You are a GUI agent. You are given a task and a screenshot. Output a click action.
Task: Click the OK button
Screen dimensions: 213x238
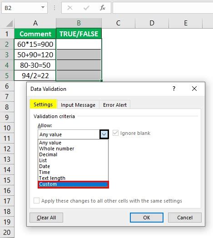[x=147, y=218]
